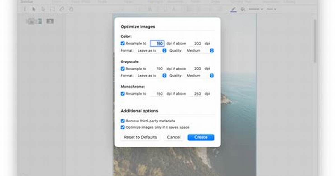This screenshot has width=335, height=176.
Task: Click the Grayscale 'if above' 200 dpi field
Action: tap(196, 69)
